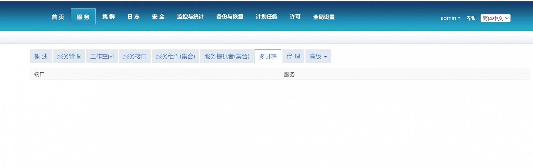Expand the 高级 advanced dropdown tab
Screen dimensions: 533x167
tap(318, 56)
